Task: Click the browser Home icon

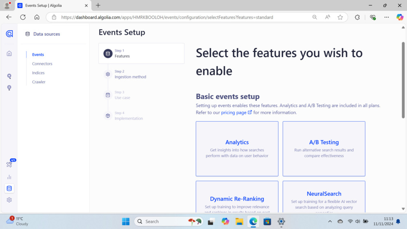Action: point(37,17)
